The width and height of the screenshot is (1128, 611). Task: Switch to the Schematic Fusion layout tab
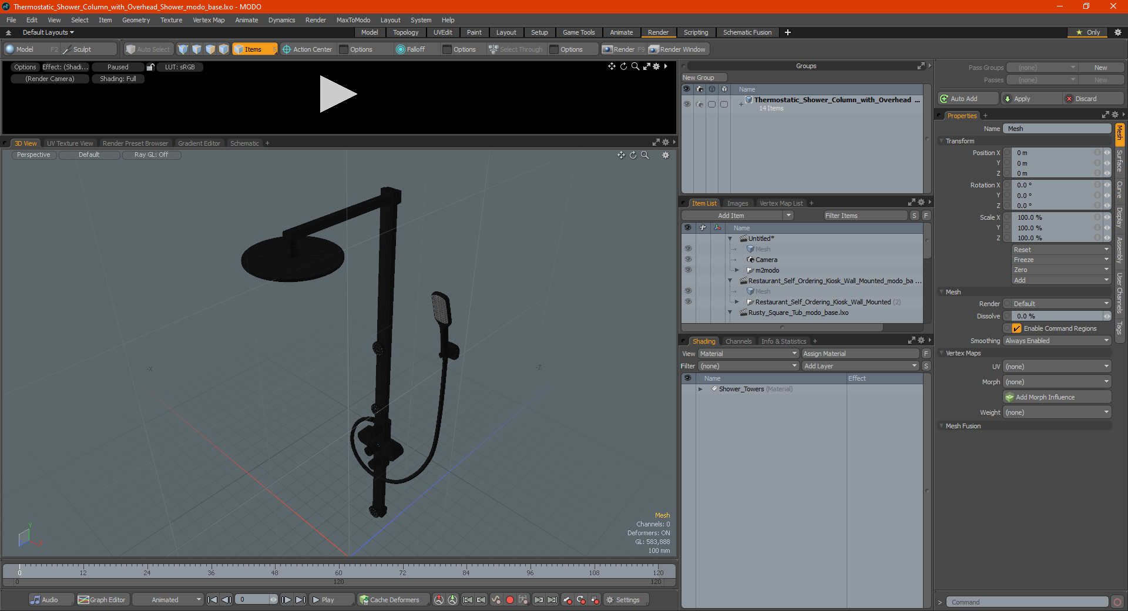(747, 32)
